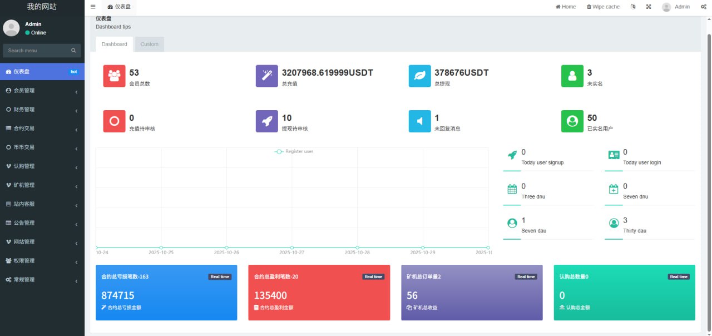Expand the 财务管理 sidebar menu
The height and width of the screenshot is (336, 712).
click(42, 110)
